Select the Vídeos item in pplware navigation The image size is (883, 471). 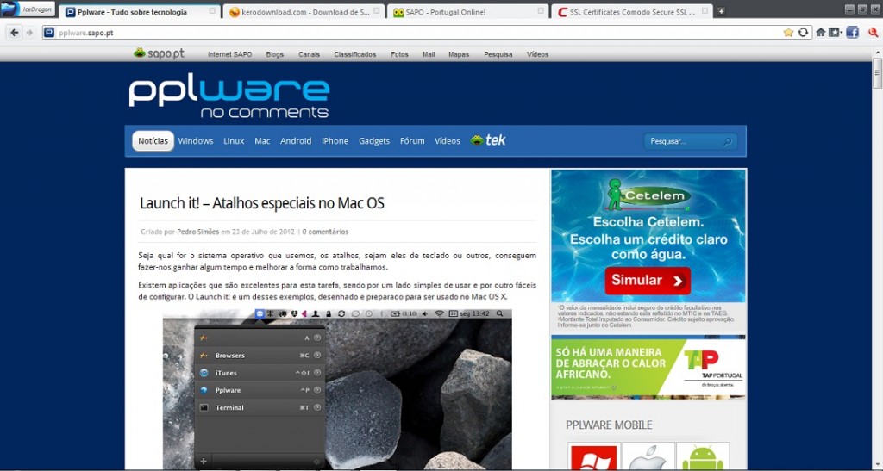[x=448, y=141]
